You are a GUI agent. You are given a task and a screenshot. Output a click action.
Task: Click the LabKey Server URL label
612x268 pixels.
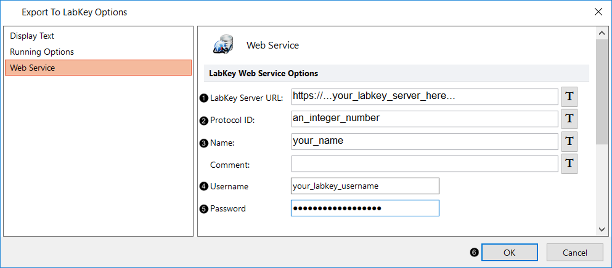point(246,98)
